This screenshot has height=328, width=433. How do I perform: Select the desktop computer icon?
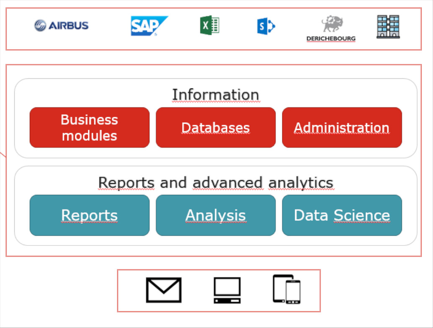pos(227,290)
